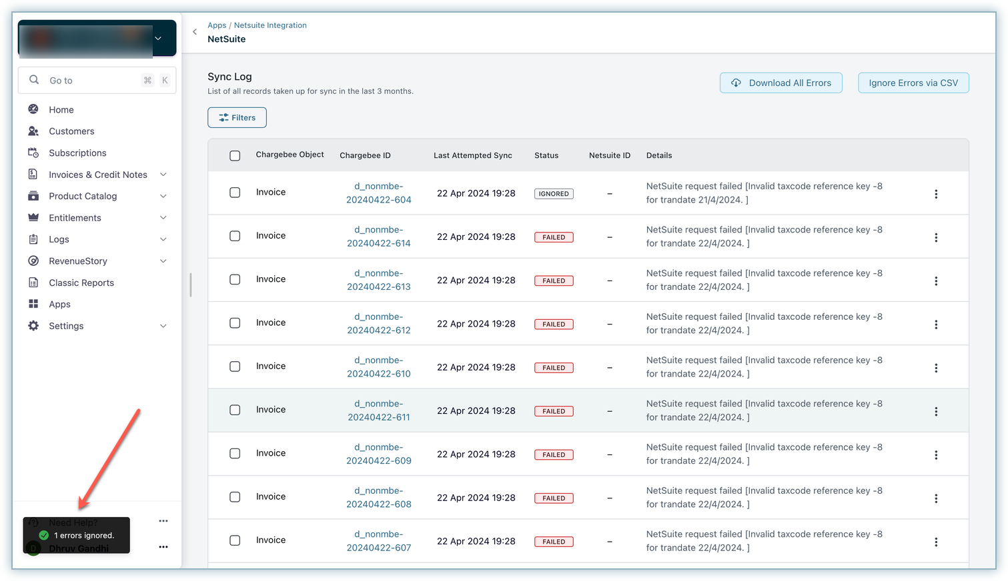Click the FAILED badge for invoice 20240422-614

pyautogui.click(x=554, y=237)
